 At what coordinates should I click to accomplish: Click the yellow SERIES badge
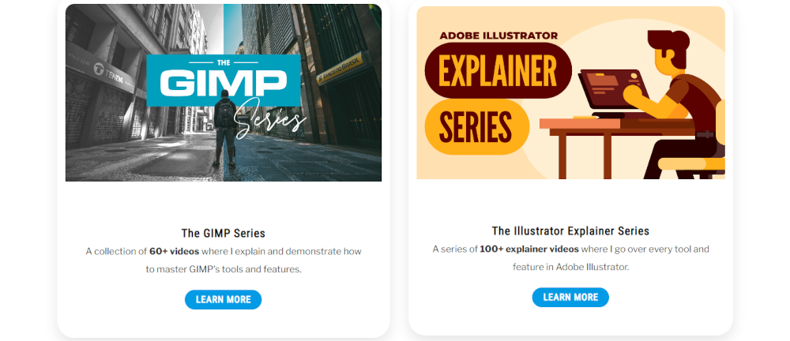point(476,127)
